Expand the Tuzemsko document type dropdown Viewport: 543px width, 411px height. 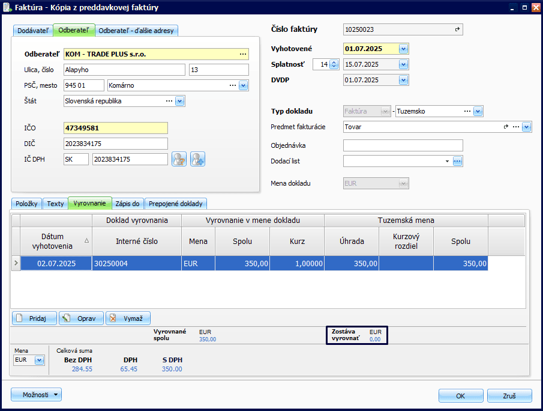478,111
